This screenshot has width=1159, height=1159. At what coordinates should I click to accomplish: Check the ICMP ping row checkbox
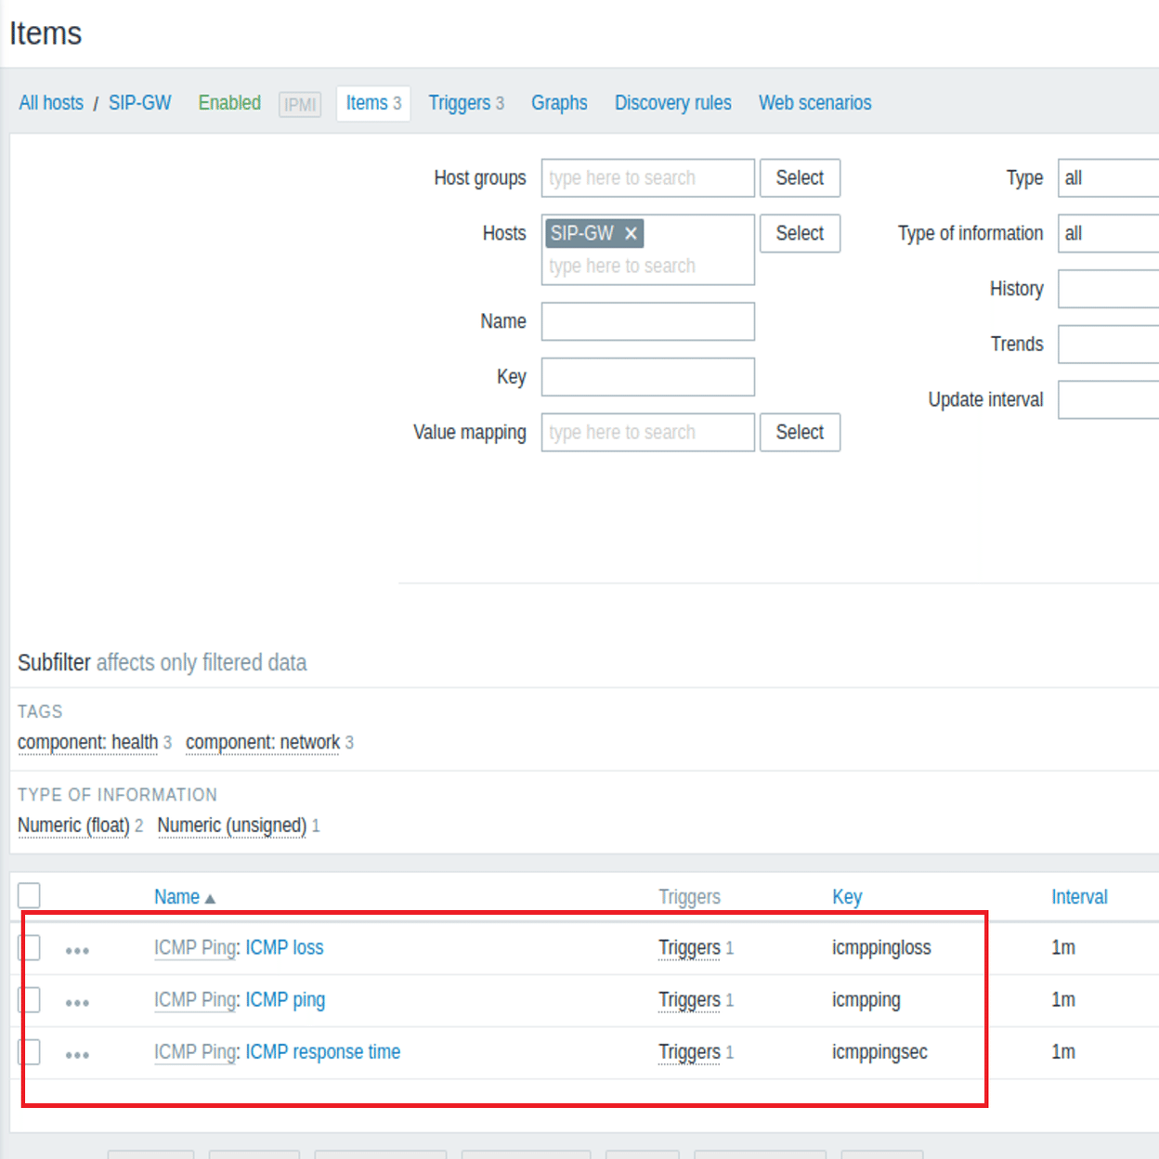point(29,999)
